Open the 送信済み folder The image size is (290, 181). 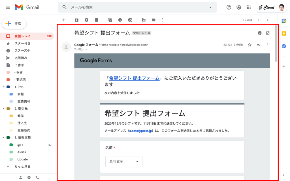click(x=21, y=58)
